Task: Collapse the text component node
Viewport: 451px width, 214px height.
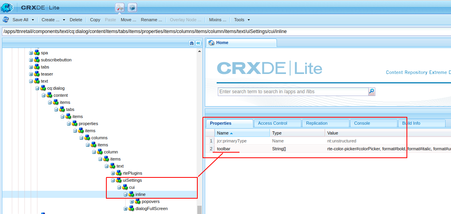Action: [31, 81]
